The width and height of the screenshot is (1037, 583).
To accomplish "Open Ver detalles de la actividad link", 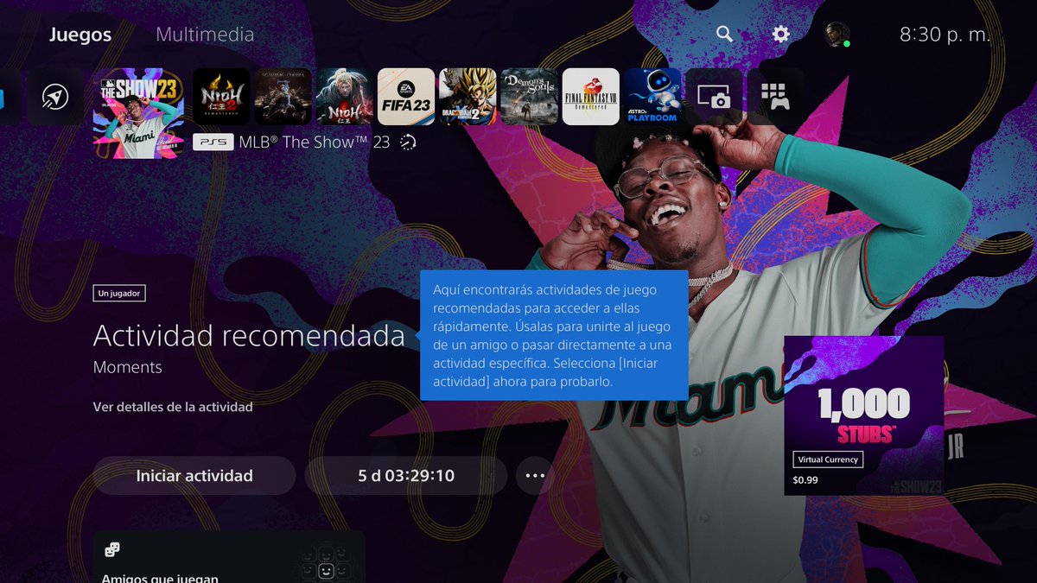I will click(173, 406).
